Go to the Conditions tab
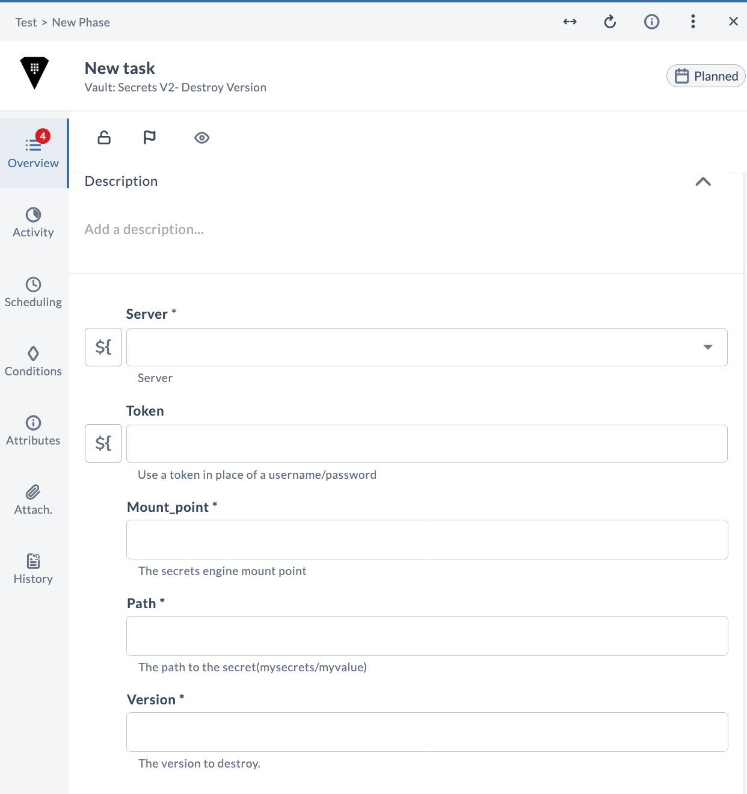 (33, 362)
